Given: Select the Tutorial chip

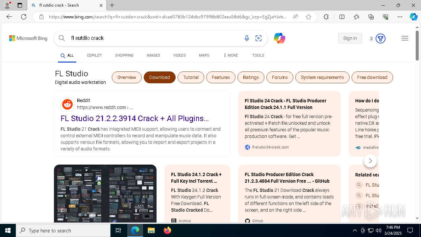Looking at the screenshot, I should pos(191,77).
